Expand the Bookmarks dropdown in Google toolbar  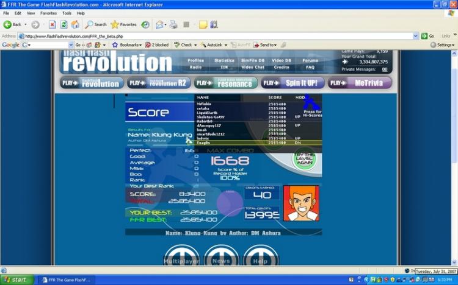coord(128,45)
